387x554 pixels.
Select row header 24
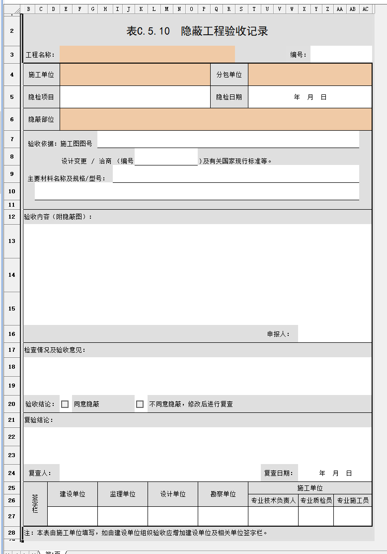tap(12, 473)
